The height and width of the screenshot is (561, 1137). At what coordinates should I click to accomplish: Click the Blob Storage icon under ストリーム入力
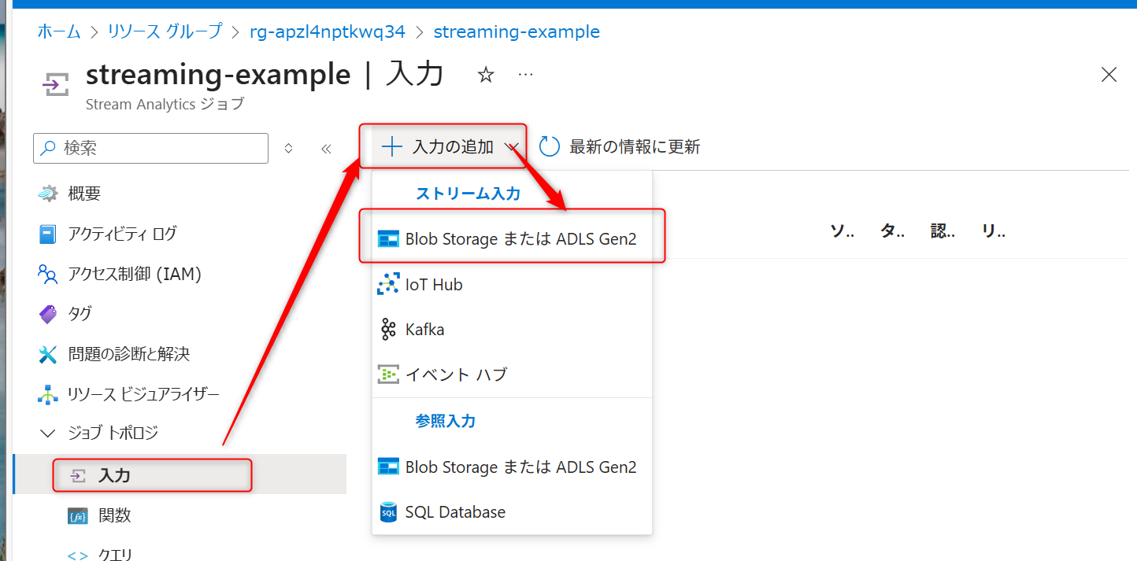point(389,238)
